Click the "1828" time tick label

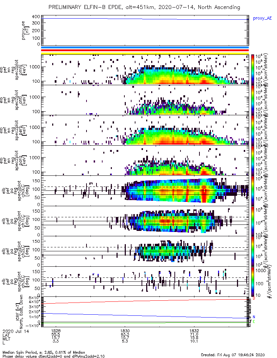[56, 331]
